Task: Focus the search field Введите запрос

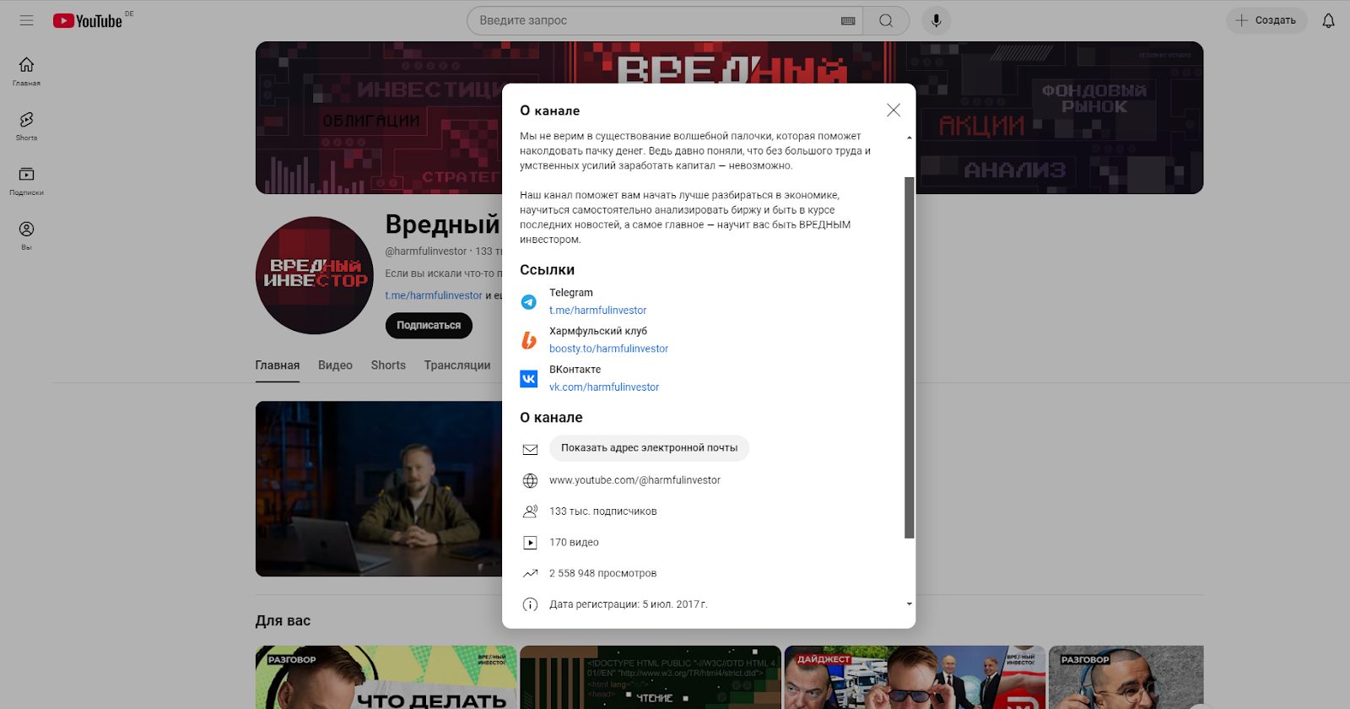Action: click(654, 20)
